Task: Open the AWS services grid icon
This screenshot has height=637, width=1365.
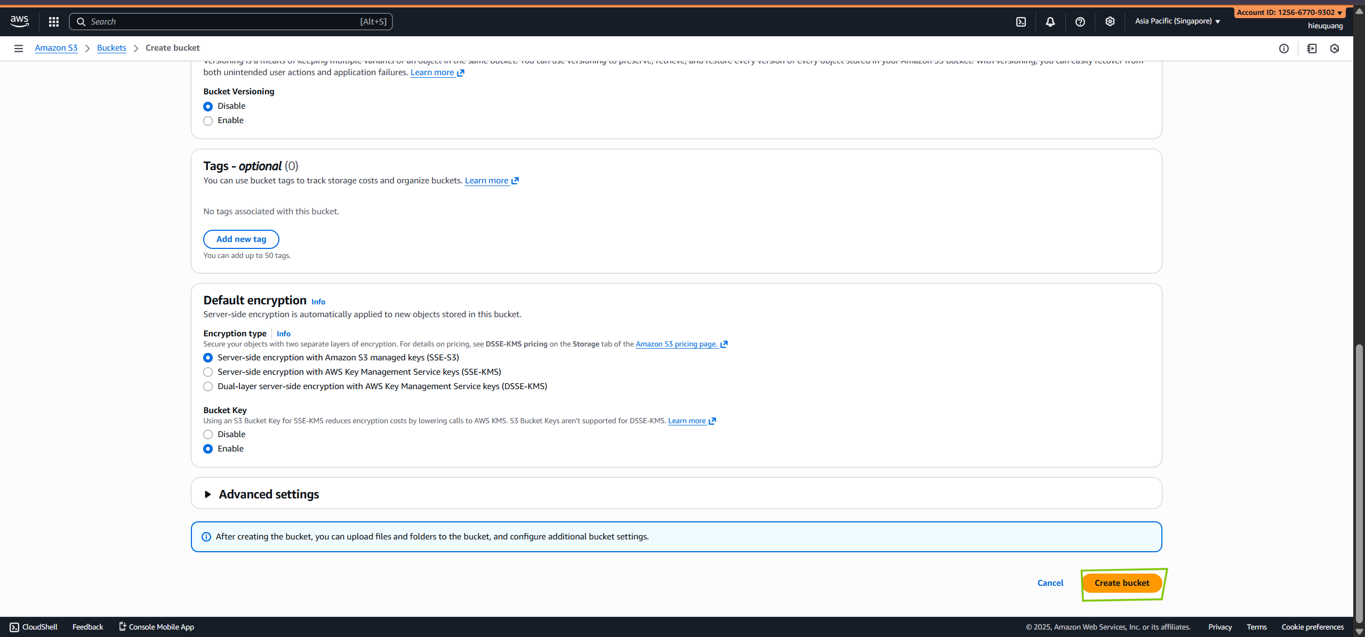Action: coord(53,21)
